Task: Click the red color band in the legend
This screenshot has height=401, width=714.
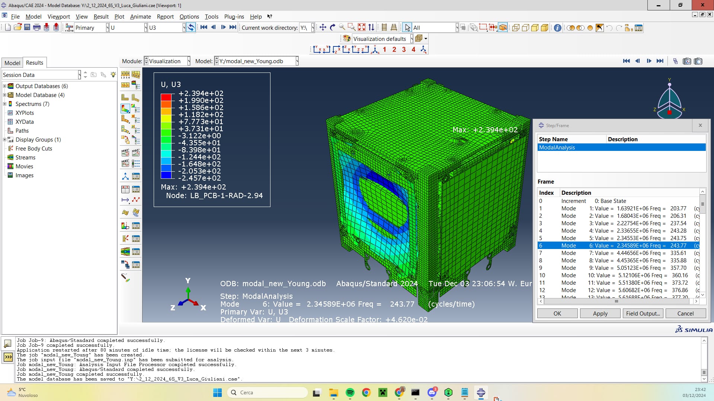Action: tap(166, 97)
